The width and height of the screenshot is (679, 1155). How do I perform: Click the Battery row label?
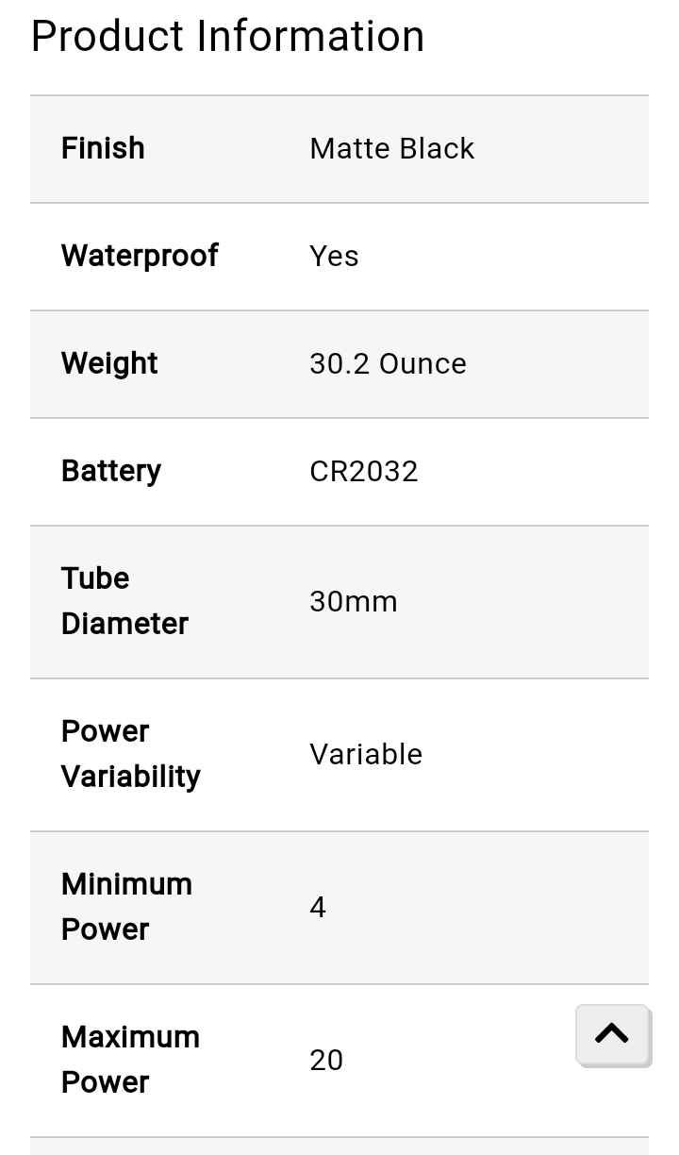(x=111, y=471)
